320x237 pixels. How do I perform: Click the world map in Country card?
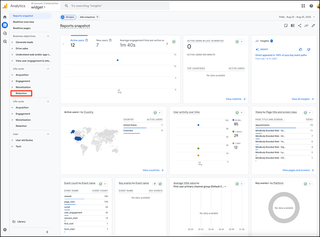[x=95, y=142]
